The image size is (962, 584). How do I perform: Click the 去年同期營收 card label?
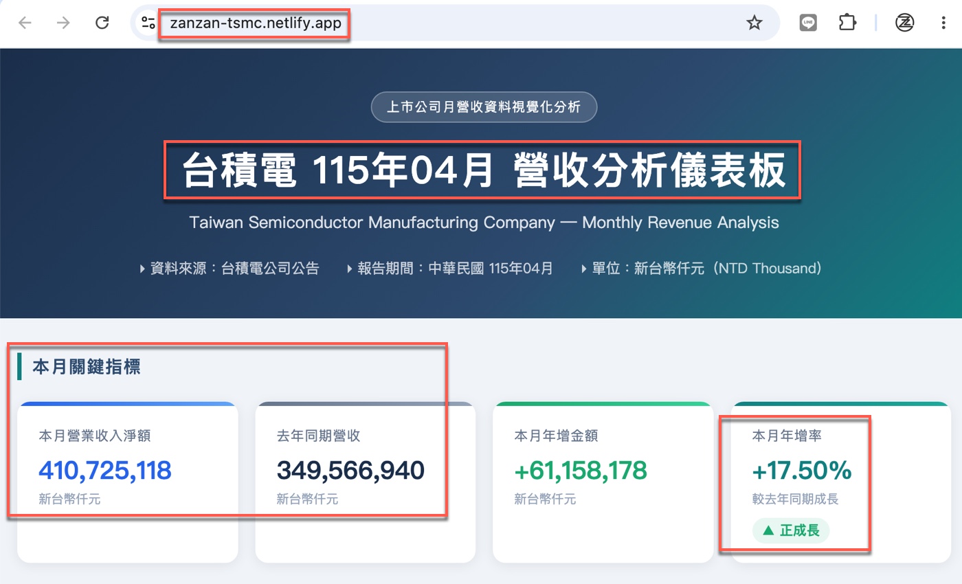coord(318,436)
